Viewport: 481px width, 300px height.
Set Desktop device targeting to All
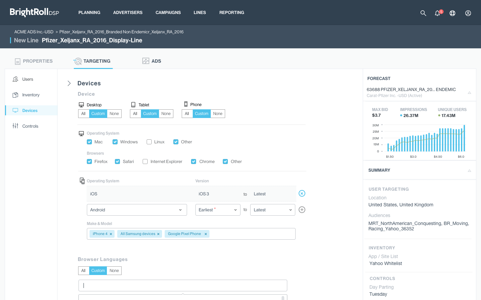tap(83, 113)
